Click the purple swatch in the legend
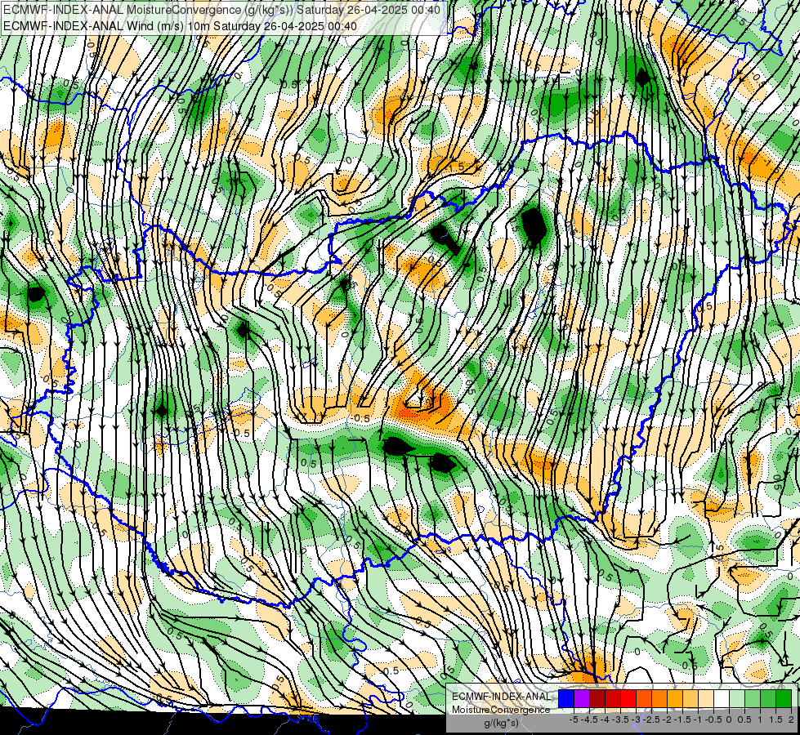The height and width of the screenshot is (735, 800). click(582, 699)
